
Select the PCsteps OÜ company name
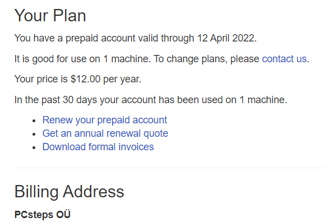point(43,215)
